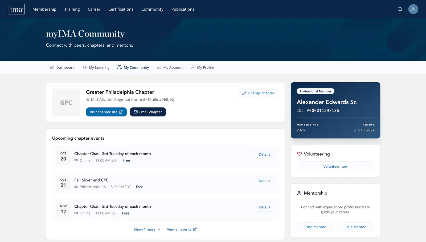
Task: Click the Professional Member badge
Action: (316, 91)
